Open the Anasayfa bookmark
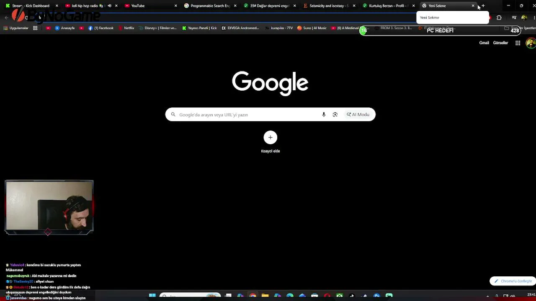 point(65,28)
